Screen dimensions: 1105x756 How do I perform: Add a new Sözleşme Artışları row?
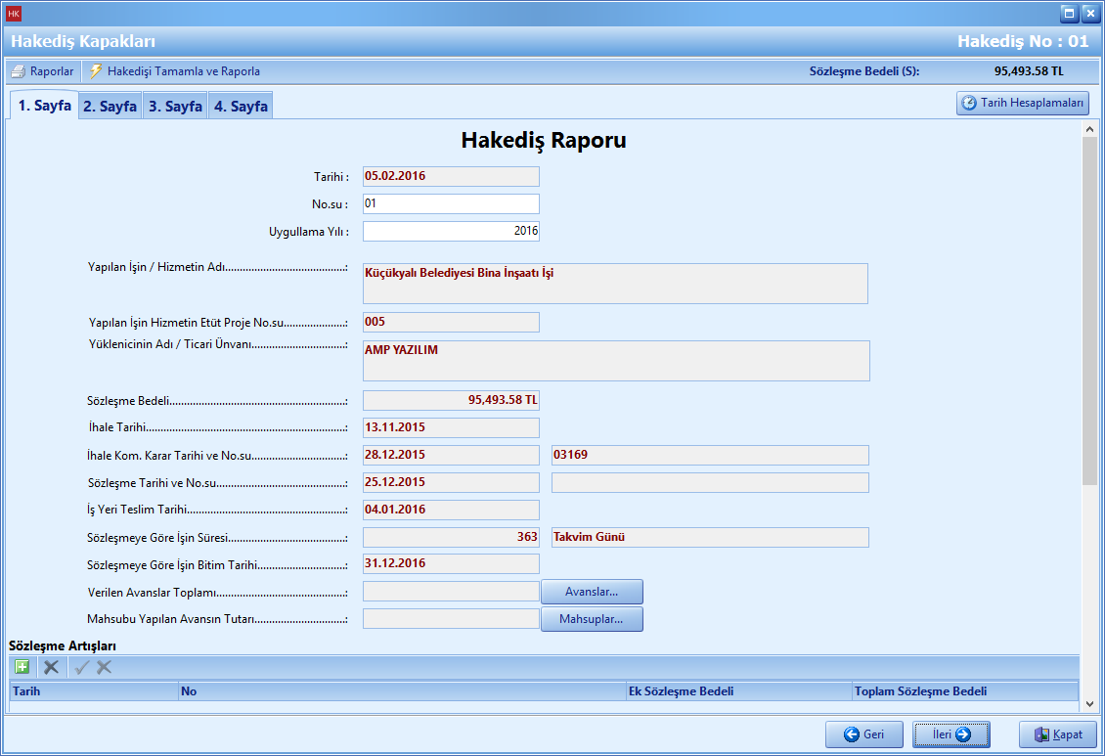tap(22, 667)
